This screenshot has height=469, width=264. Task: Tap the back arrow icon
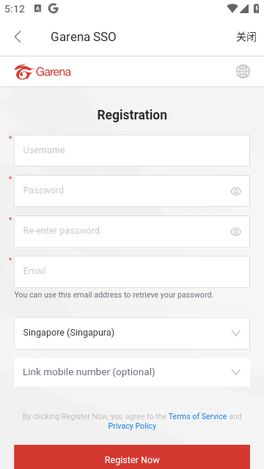click(x=18, y=37)
